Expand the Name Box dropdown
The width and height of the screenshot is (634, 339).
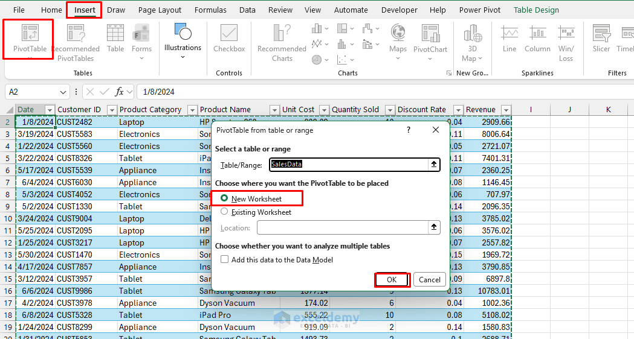63,92
